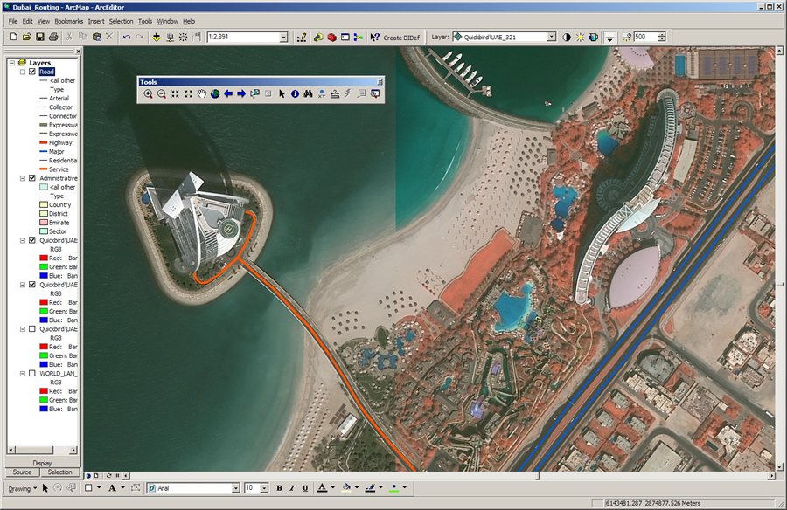
Task: Click the layer transparency icon
Action: coord(593,37)
